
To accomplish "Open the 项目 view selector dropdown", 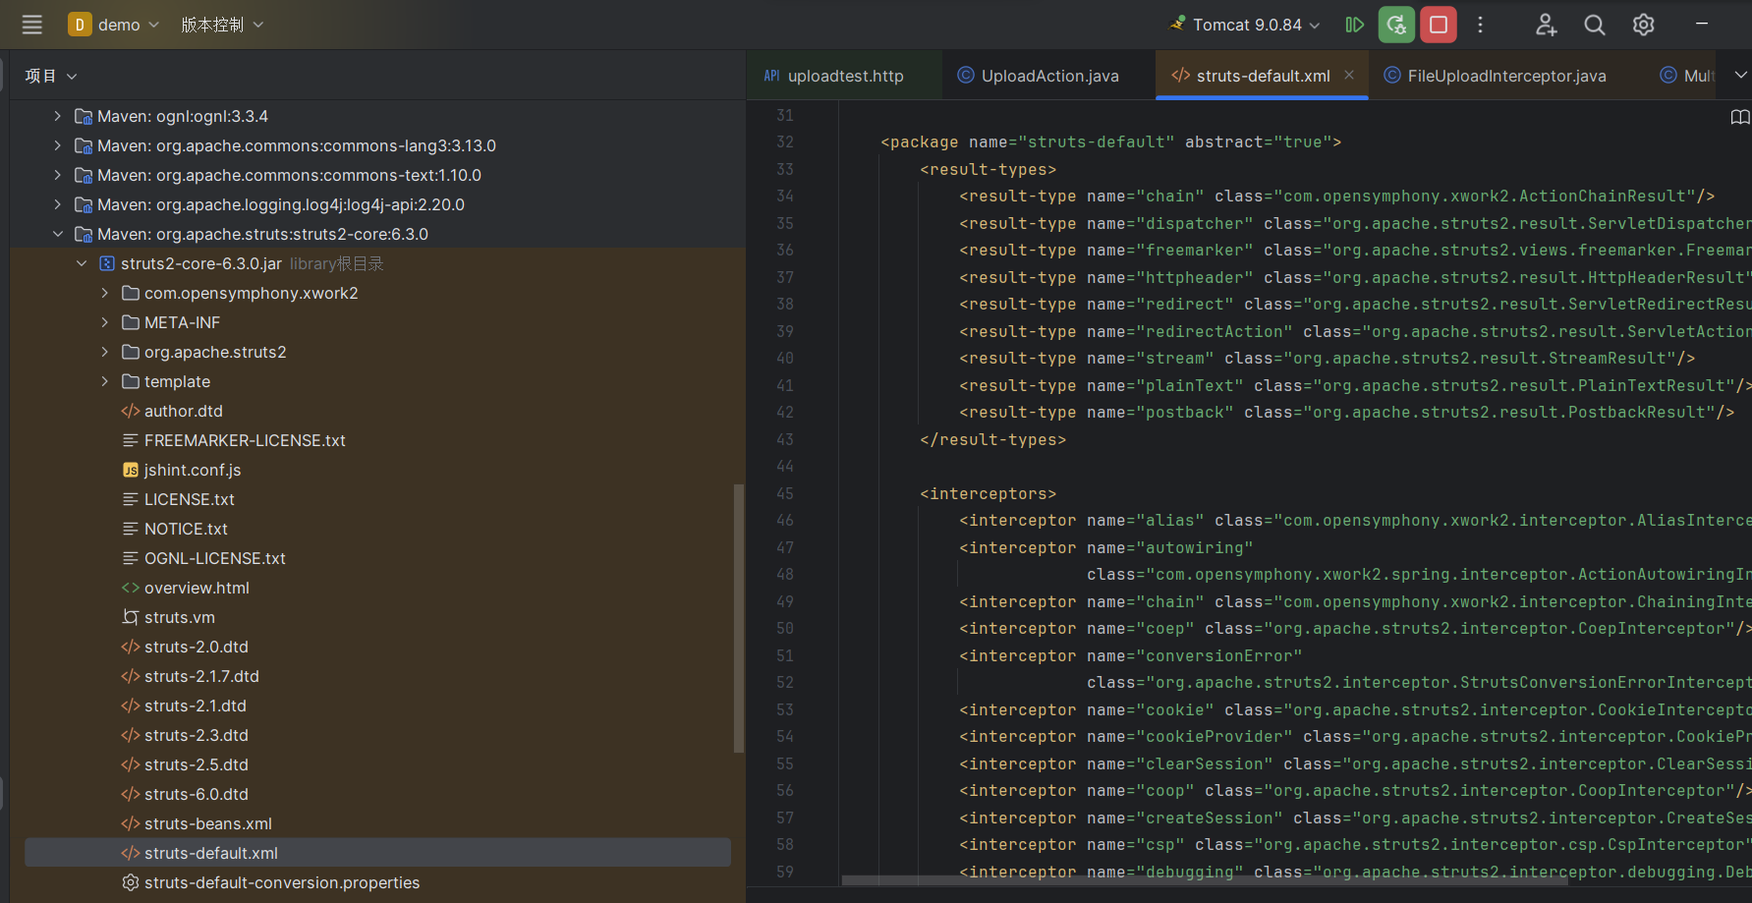I will point(51,76).
